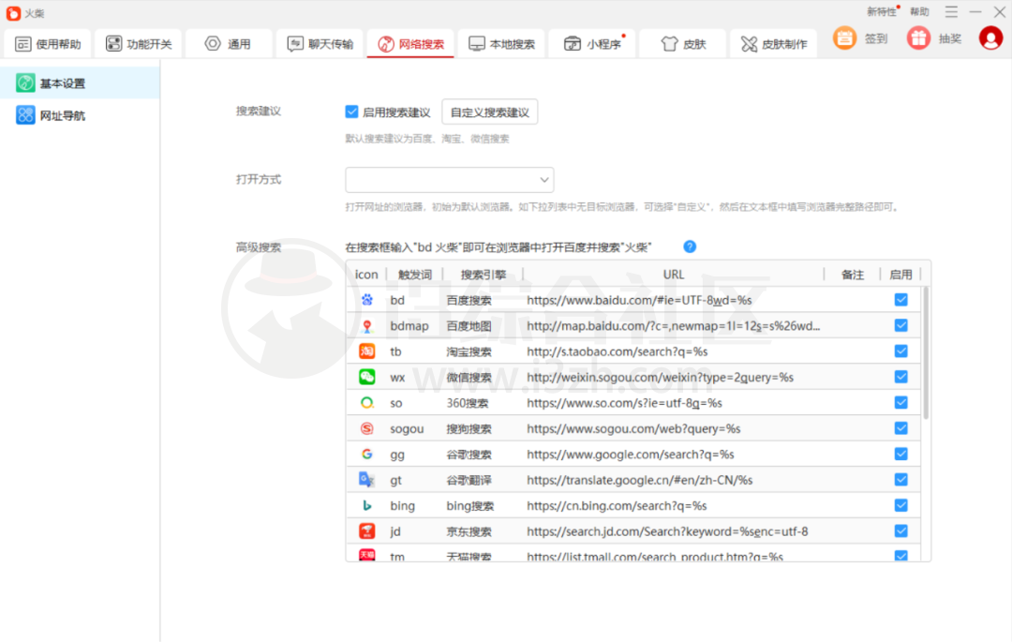Click the 火柴 app logo
The width and height of the screenshot is (1012, 642).
13,13
